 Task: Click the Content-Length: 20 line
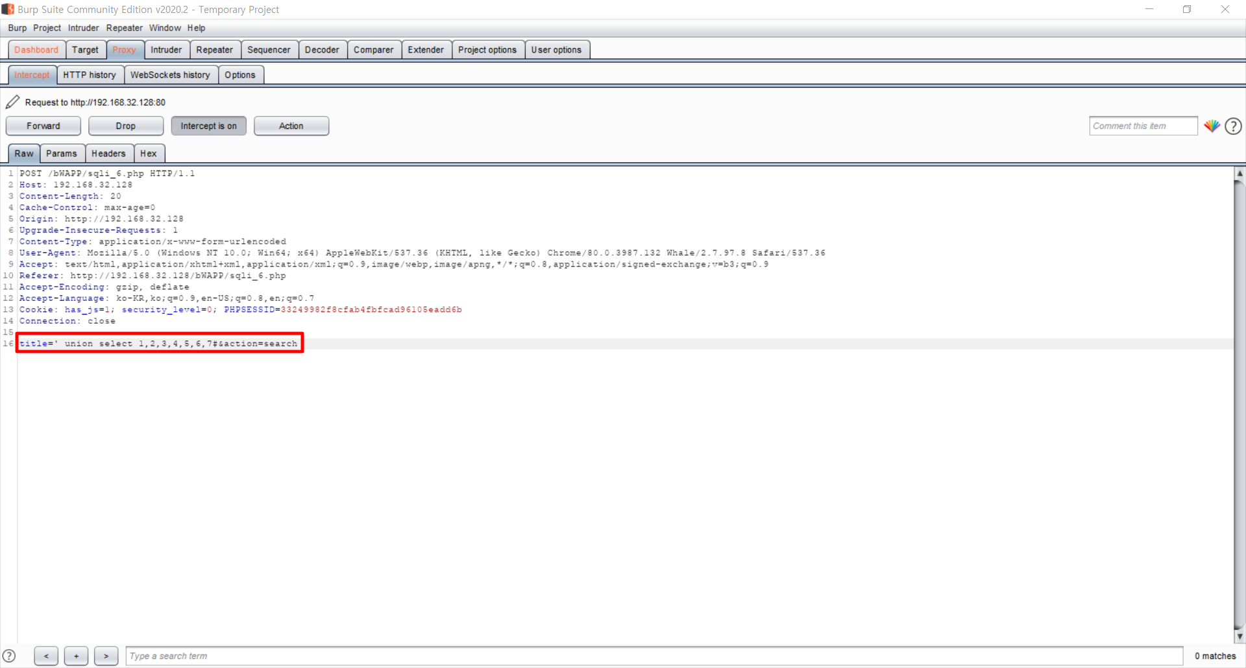coord(70,196)
